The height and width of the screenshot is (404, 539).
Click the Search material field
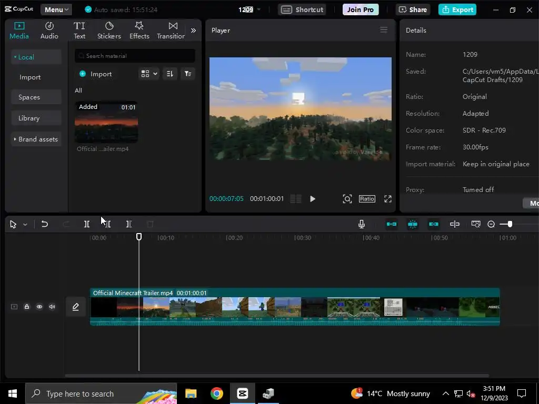(x=135, y=56)
